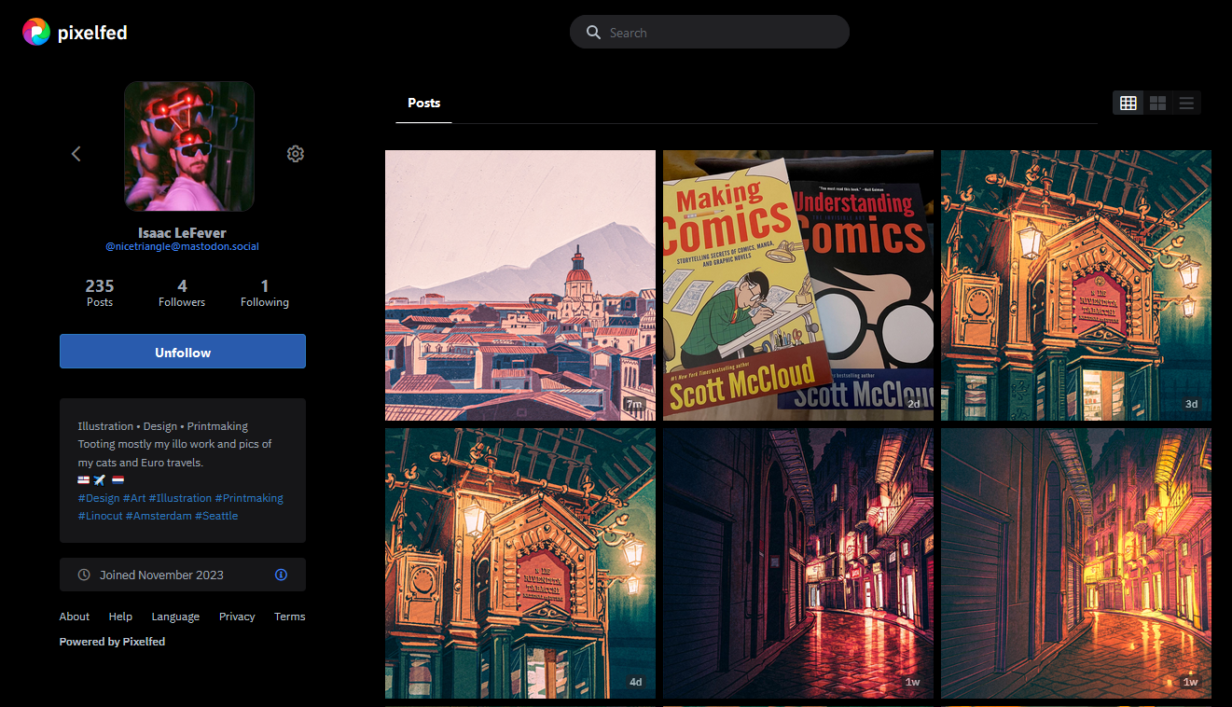Open the 1 Following list
The image size is (1232, 707).
tap(265, 293)
